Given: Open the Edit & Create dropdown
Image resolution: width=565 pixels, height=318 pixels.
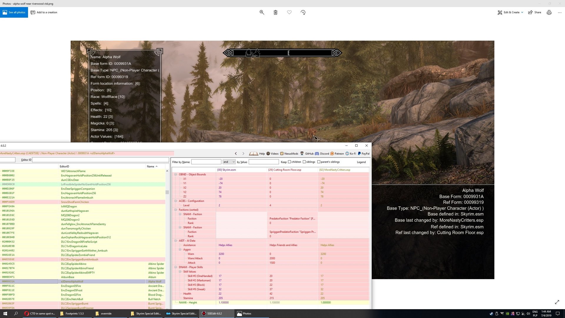Looking at the screenshot, I should click(x=510, y=12).
